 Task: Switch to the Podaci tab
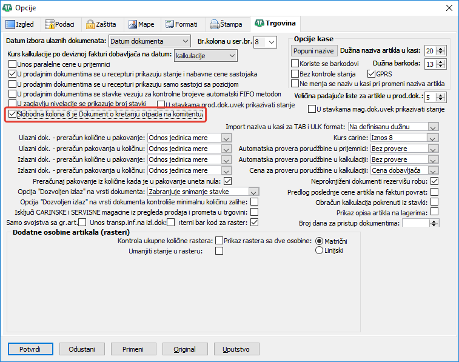60,24
